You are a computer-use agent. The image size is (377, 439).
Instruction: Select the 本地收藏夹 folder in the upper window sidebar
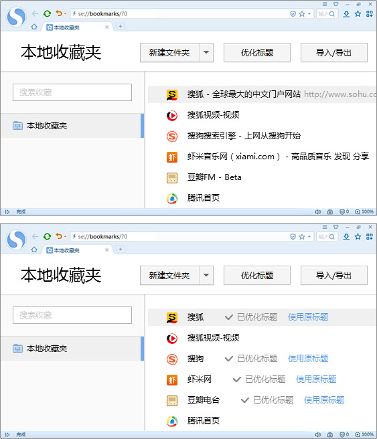click(72, 126)
